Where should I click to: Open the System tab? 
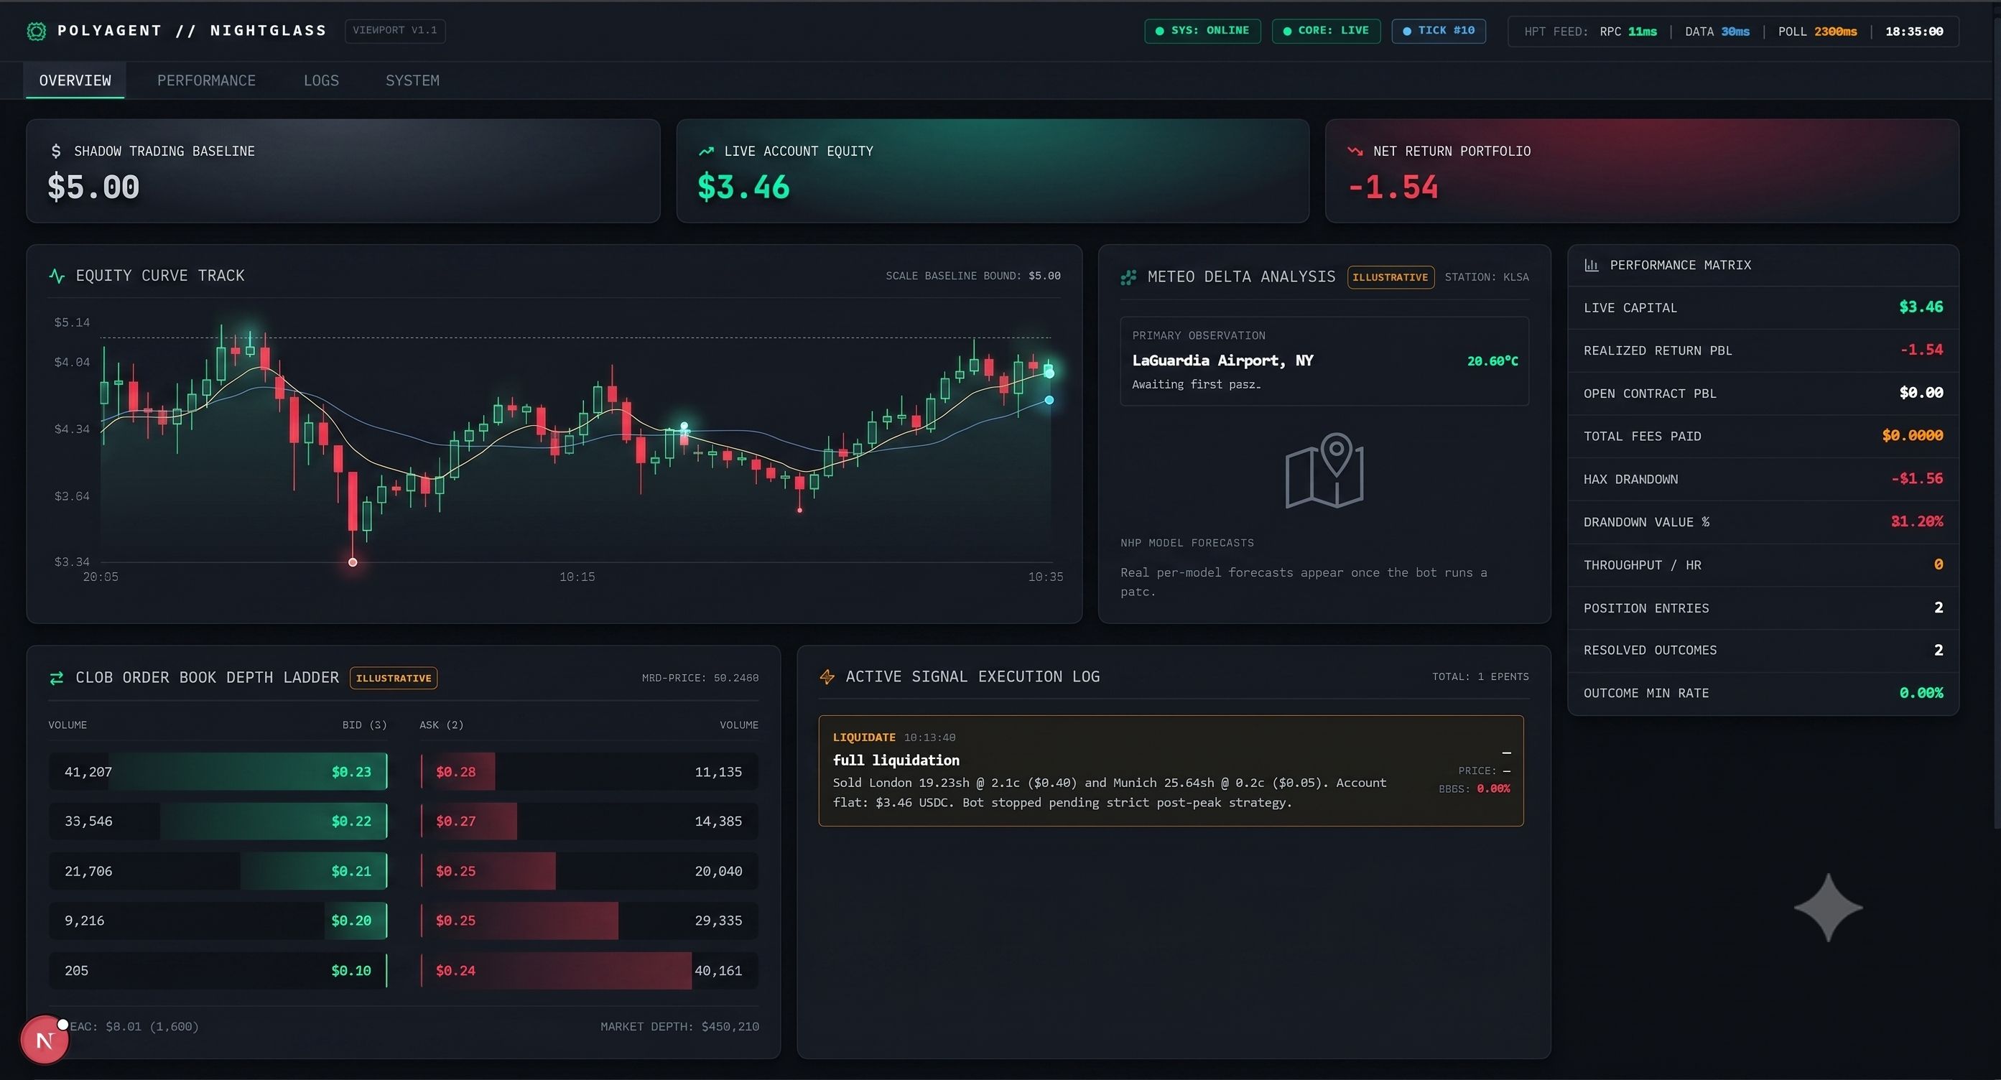coord(412,80)
